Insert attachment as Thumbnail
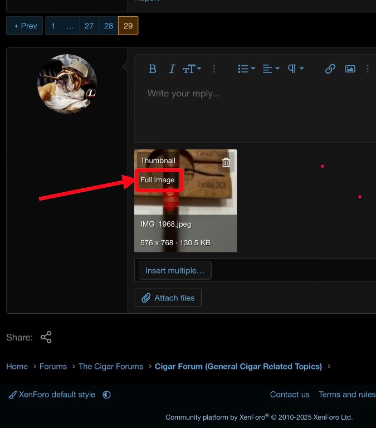Image resolution: width=376 pixels, height=428 pixels. click(x=158, y=160)
